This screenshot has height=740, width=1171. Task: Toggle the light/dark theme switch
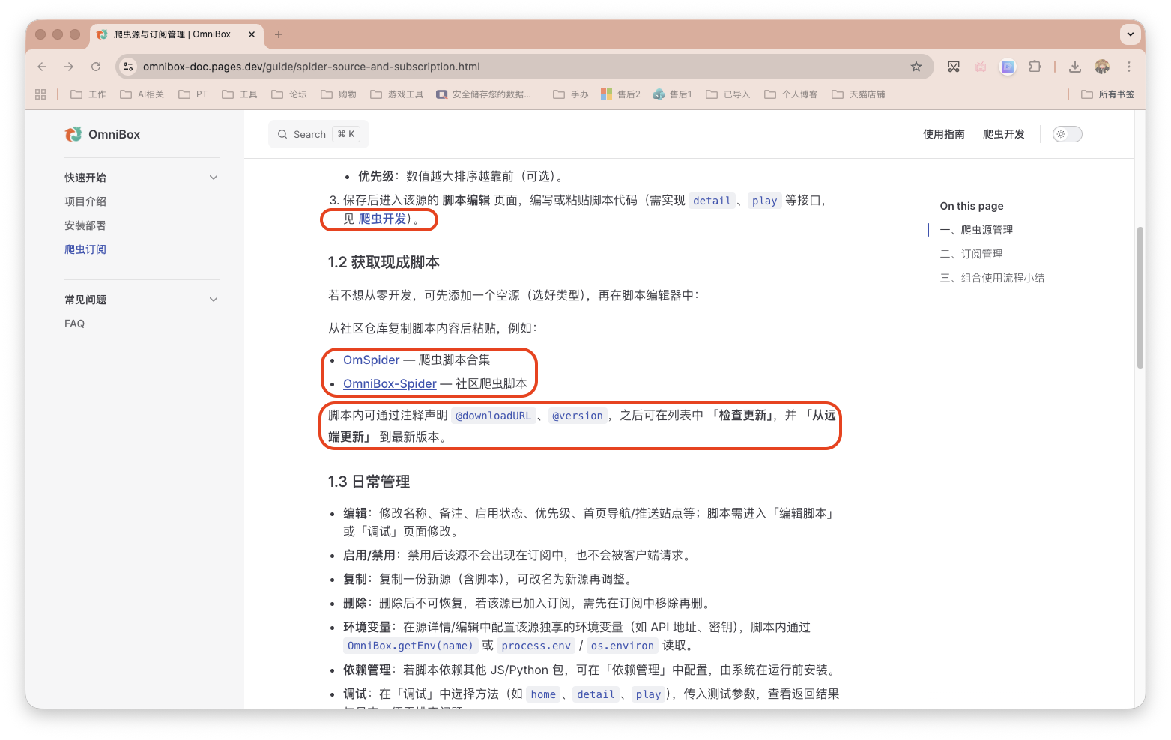pos(1067,133)
